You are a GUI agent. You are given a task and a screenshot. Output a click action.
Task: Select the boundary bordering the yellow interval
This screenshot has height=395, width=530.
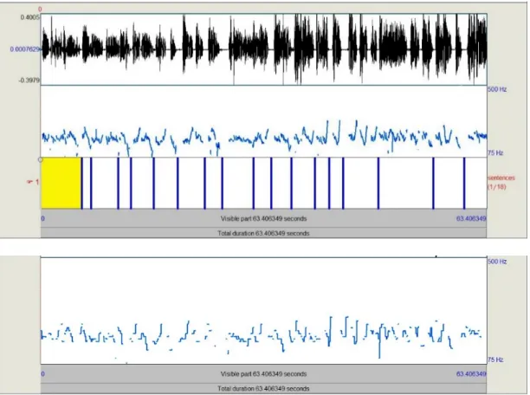[81, 183]
